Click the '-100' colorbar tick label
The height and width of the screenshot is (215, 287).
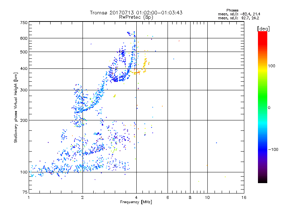point(273,149)
